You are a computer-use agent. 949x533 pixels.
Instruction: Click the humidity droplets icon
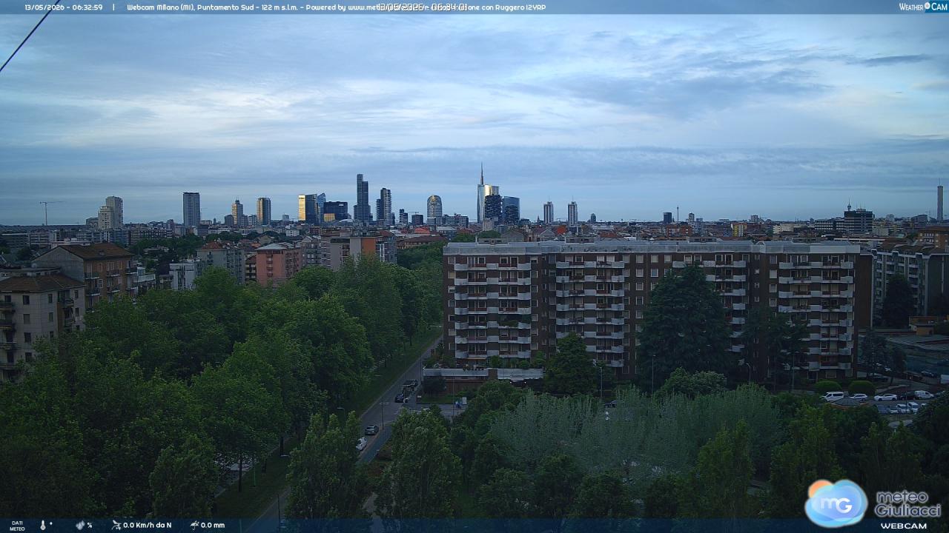pos(80,525)
